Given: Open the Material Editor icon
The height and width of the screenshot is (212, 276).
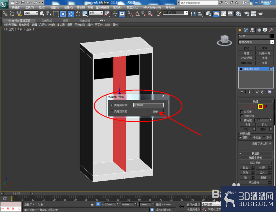Looking at the screenshot, I should coord(238,14).
